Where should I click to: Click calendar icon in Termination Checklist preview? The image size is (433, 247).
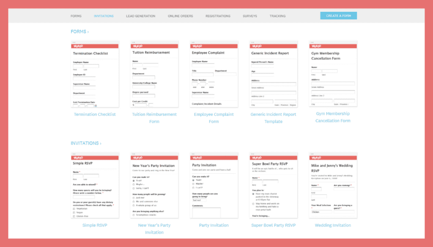96,106
